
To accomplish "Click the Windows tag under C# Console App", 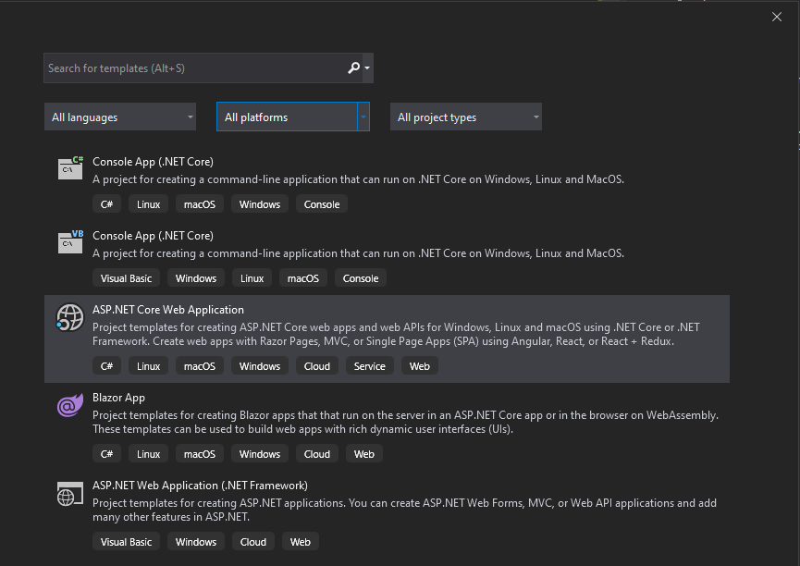I will (x=260, y=204).
